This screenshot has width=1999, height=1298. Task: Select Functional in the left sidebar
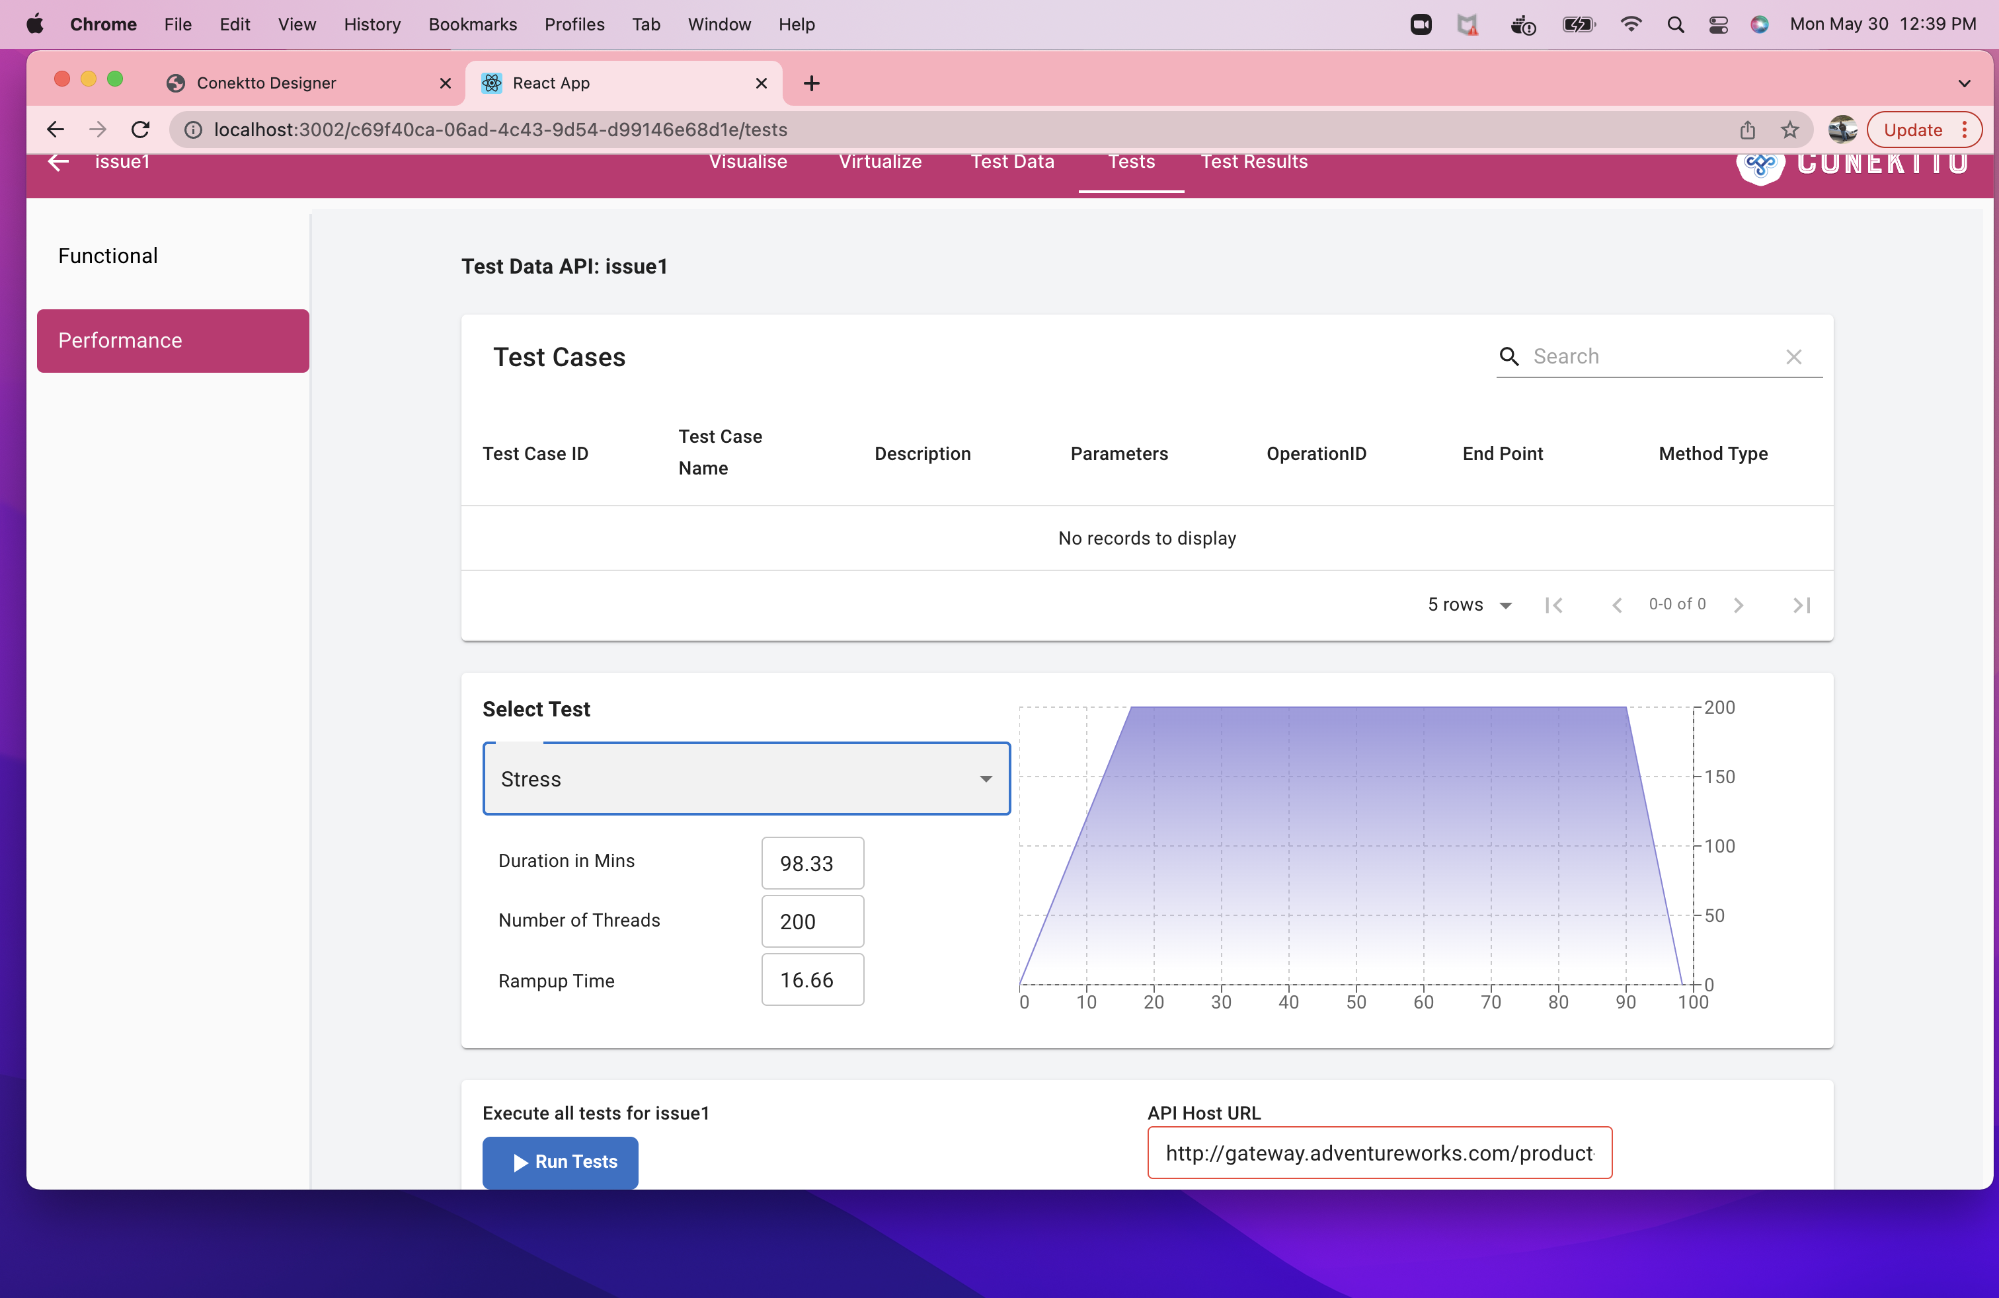click(108, 256)
